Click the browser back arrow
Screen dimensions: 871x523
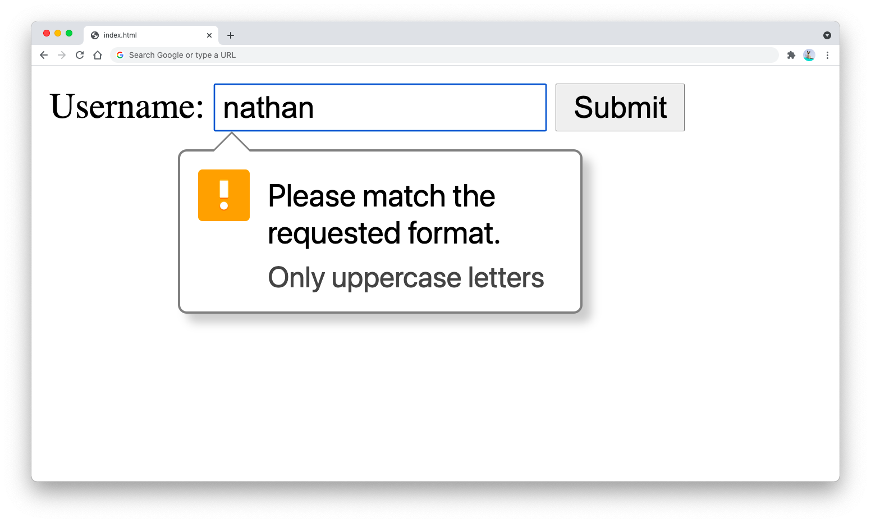click(x=44, y=55)
